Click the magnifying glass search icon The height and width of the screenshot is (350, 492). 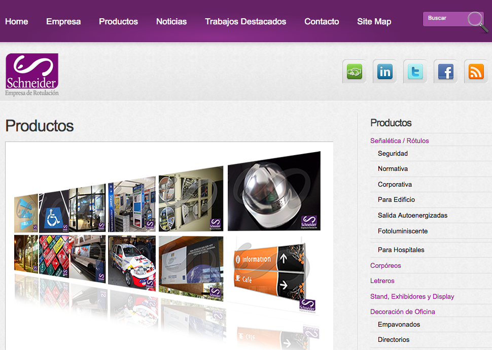478,22
